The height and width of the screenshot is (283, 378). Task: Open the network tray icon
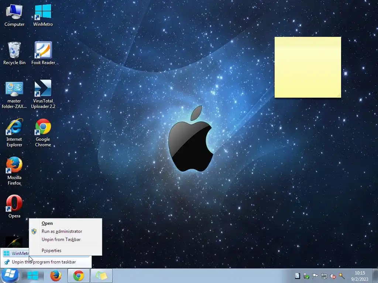pyautogui.click(x=324, y=276)
